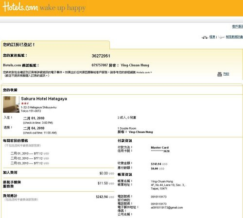This screenshot has width=243, height=218.
Task: Click check-in date 二月 01, 2010
Action: coord(34,118)
